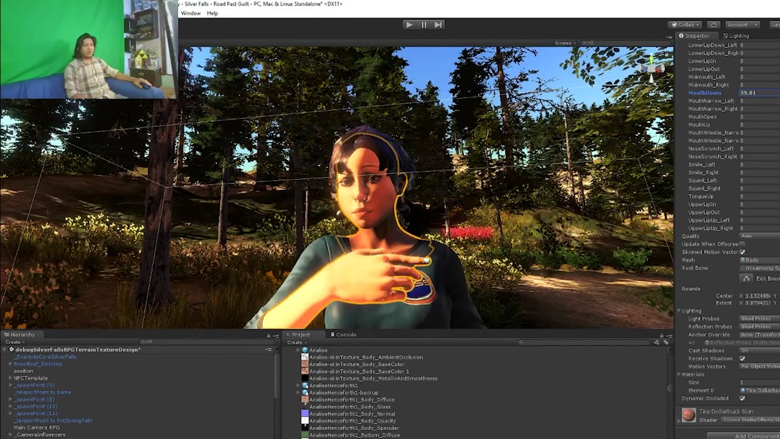Image resolution: width=780 pixels, height=439 pixels.
Task: Click the Step frame button
Action: point(438,25)
